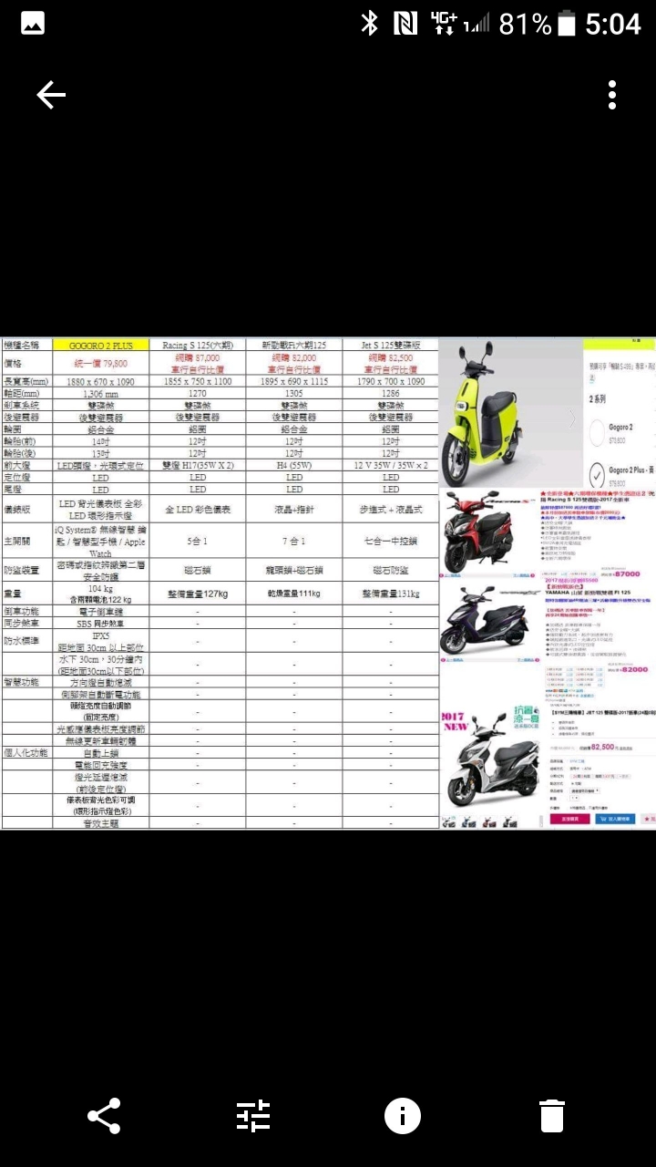The width and height of the screenshot is (656, 1167).
Task: Tap the weight cell reading 131kg
Action: click(391, 594)
